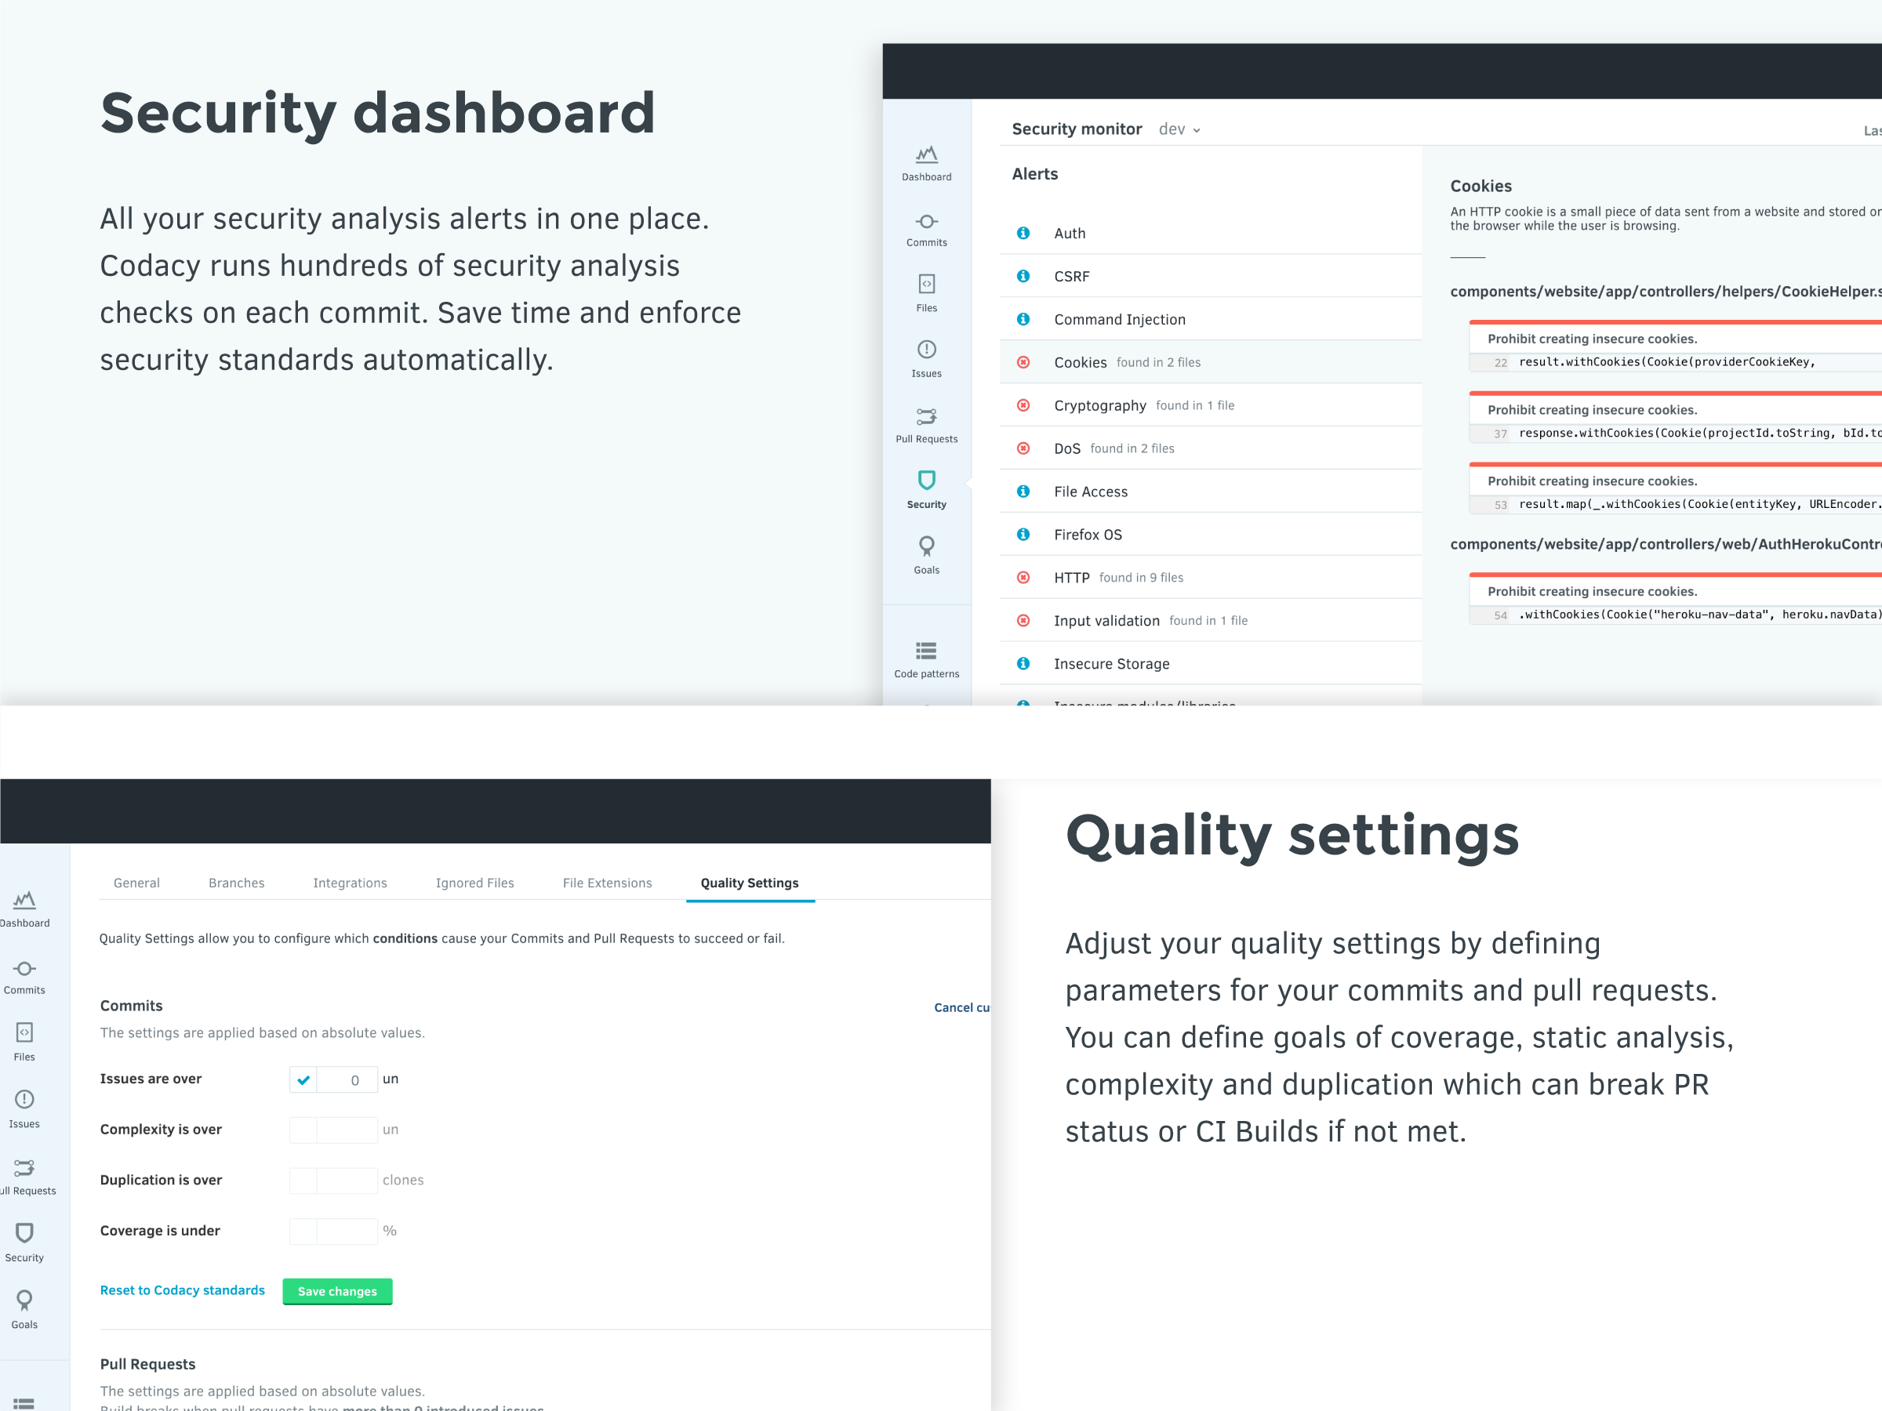Switch to the Quality Settings tab
The image size is (1882, 1411).
pyautogui.click(x=750, y=883)
